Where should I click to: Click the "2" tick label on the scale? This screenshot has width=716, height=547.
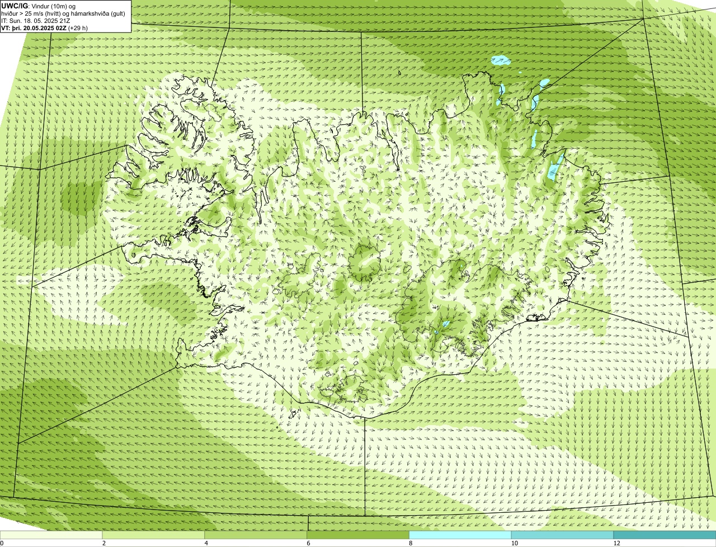tap(104, 543)
